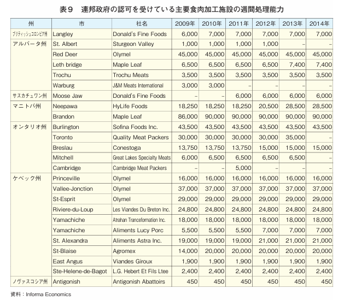Select the St. Alexandra city cell
The image size is (344, 300).
pyautogui.click(x=81, y=240)
